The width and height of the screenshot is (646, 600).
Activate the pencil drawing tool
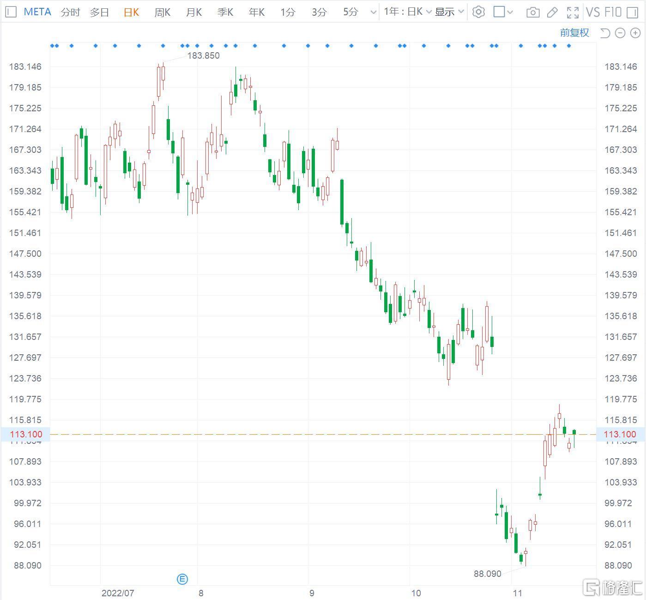(552, 12)
